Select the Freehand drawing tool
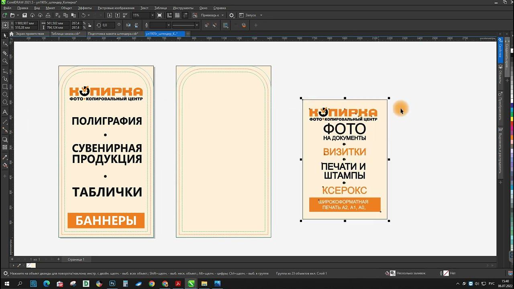 (5, 71)
